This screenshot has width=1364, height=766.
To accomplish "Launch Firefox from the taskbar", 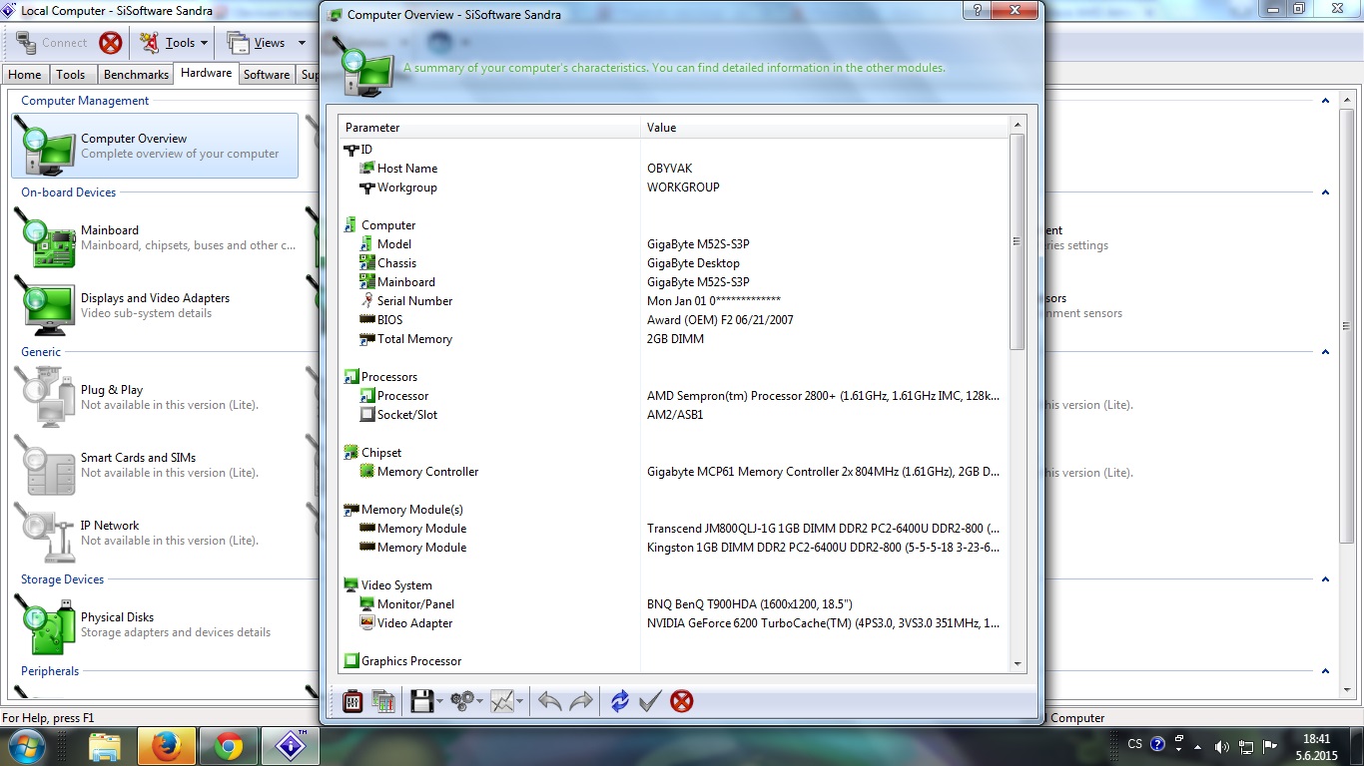I will coord(167,745).
